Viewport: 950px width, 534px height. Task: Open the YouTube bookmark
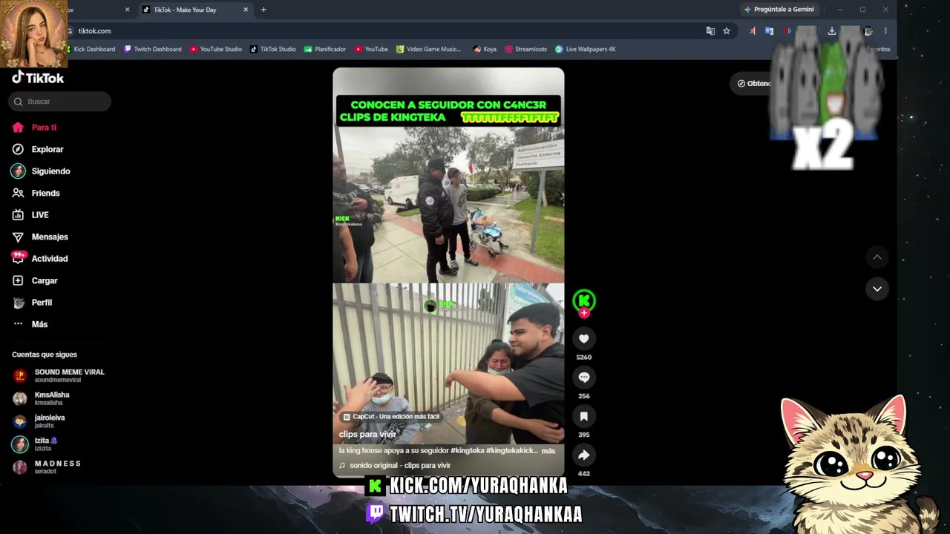tap(371, 49)
